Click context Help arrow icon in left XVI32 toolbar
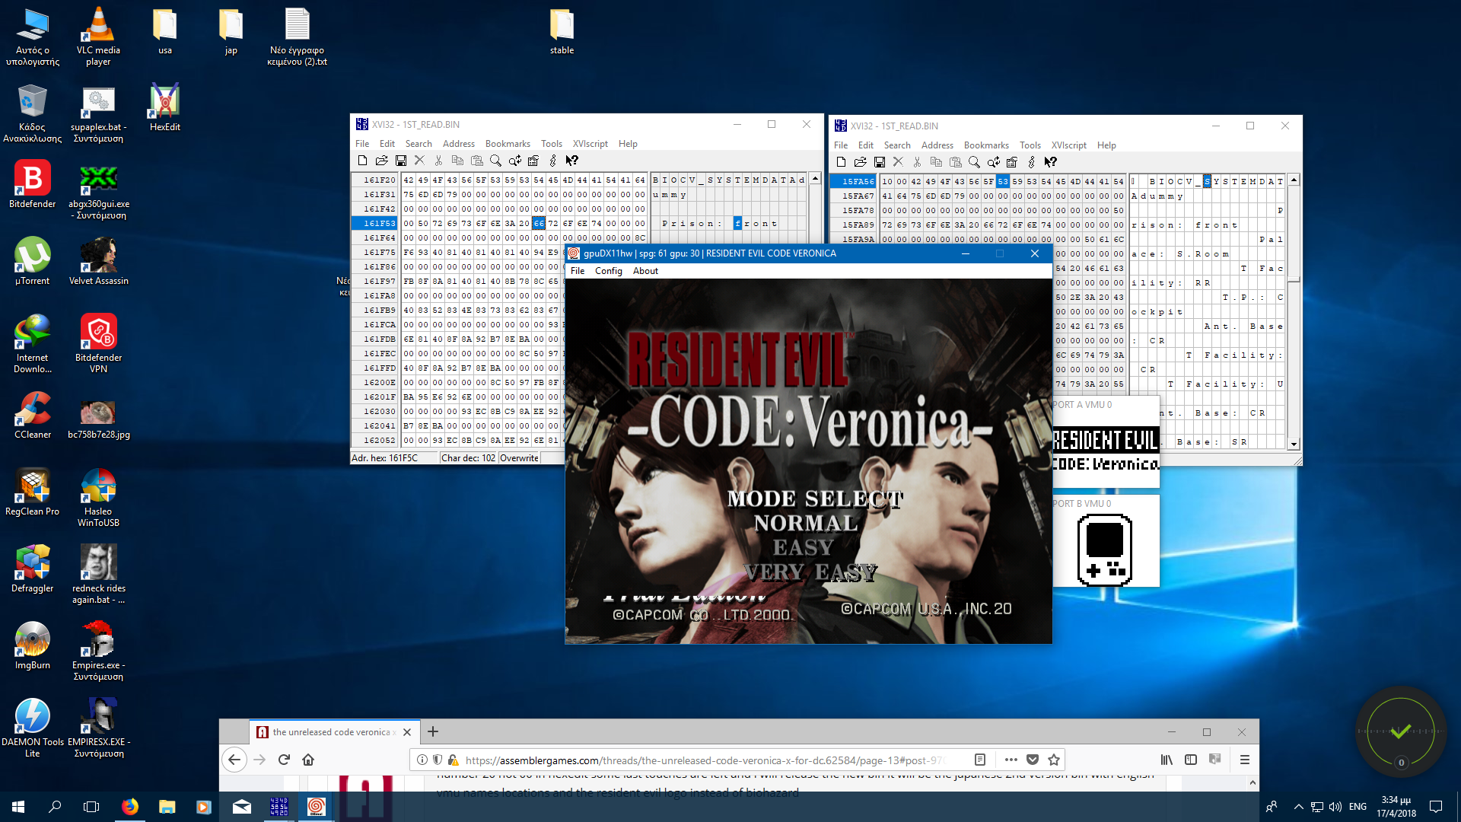1461x822 pixels. 572,161
